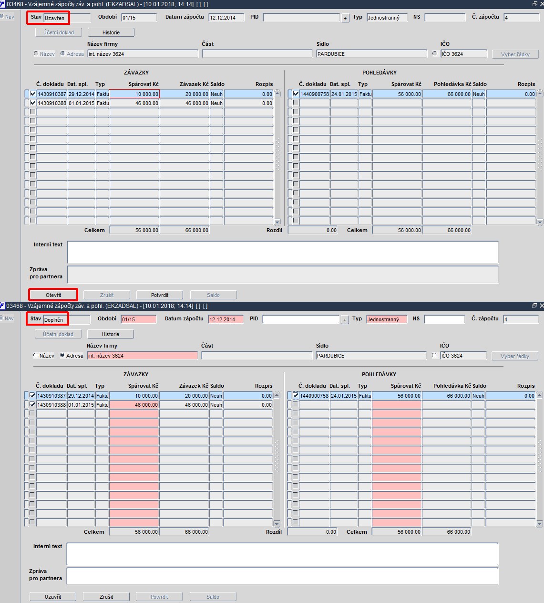544x603 pixels.
Task: Click the Sídlo field PARDUBICE in the Uzavřen form
Action: click(372, 54)
